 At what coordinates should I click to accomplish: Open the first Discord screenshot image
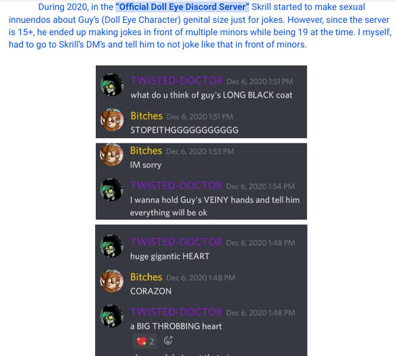pyautogui.click(x=201, y=102)
